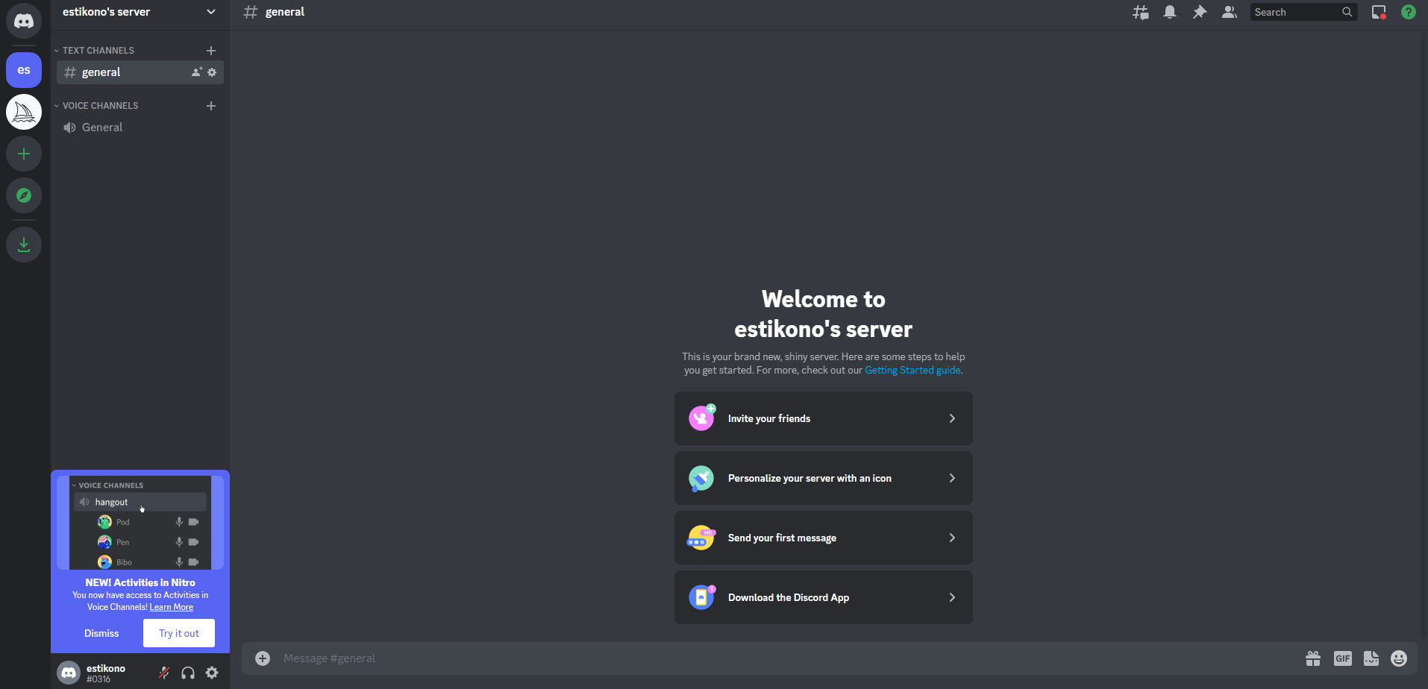The width and height of the screenshot is (1428, 689).
Task: Dismiss the Activities in Nitro promo
Action: tap(101, 633)
